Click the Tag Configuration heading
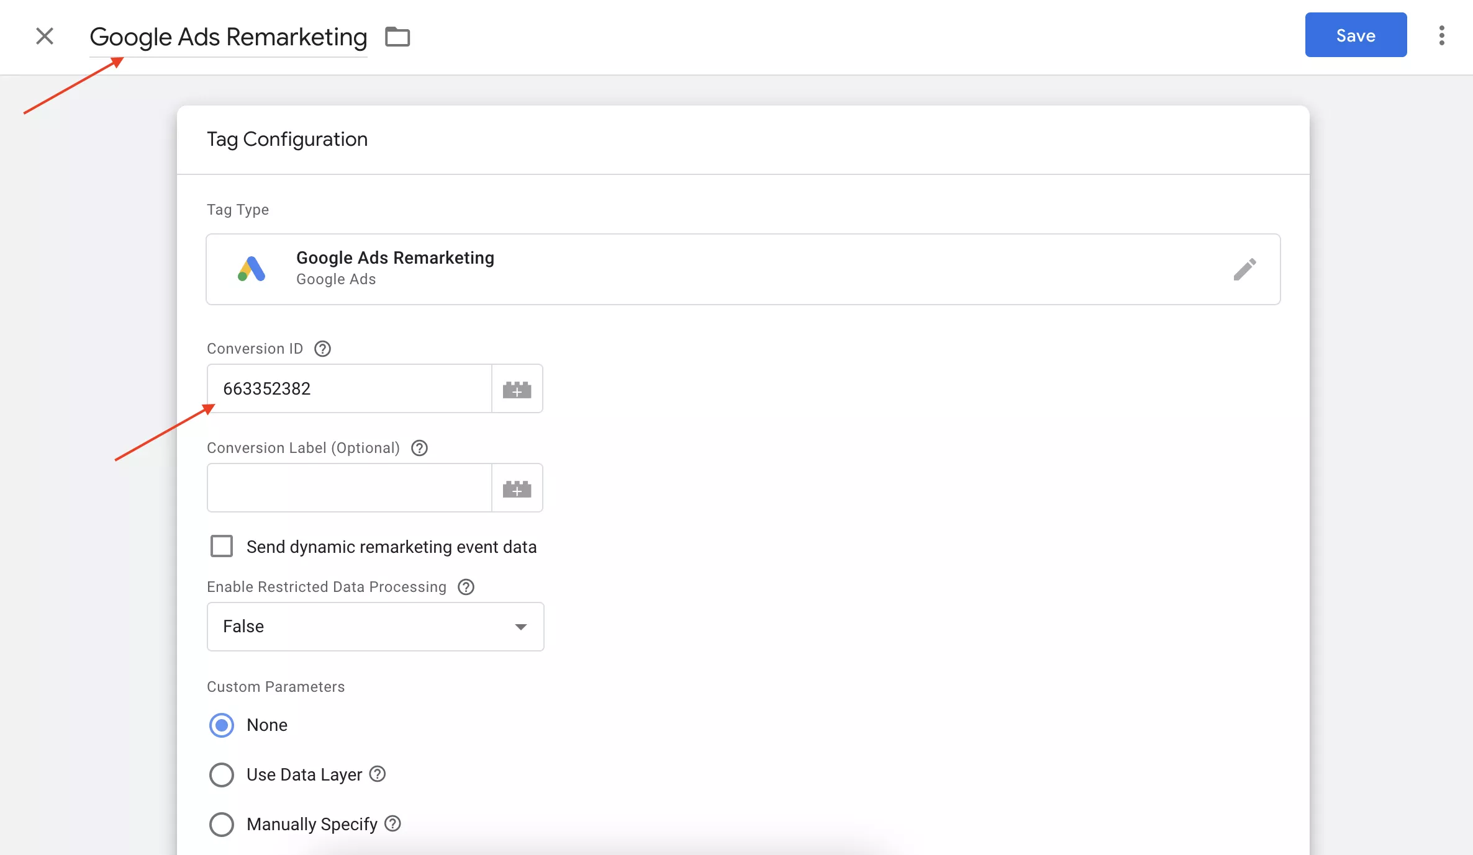The image size is (1473, 855). click(287, 140)
